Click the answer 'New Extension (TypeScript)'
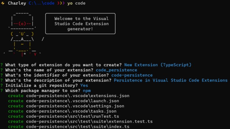The height and width of the screenshot is (129, 230). pyautogui.click(x=158, y=65)
